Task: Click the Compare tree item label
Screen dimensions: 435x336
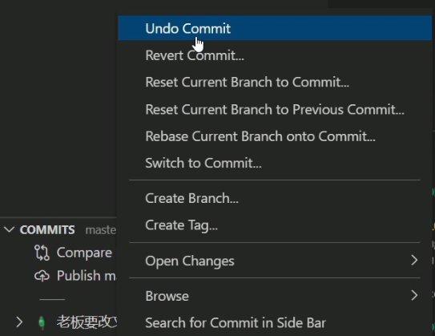Action: (84, 253)
